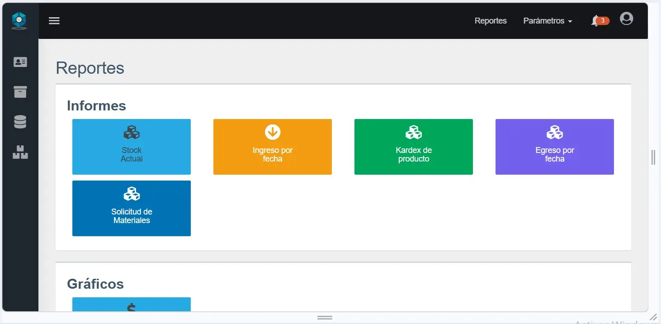Viewport: 661px width, 324px height.
Task: Click the red notification count badge
Action: coord(603,21)
